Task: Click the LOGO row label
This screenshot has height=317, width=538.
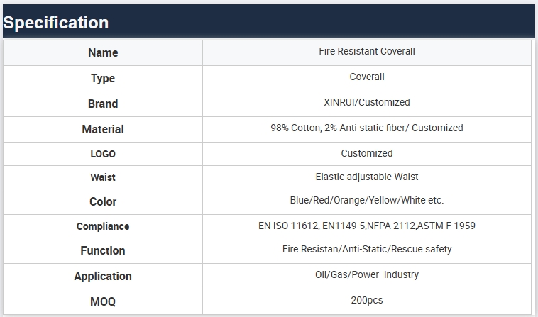Action: point(103,154)
